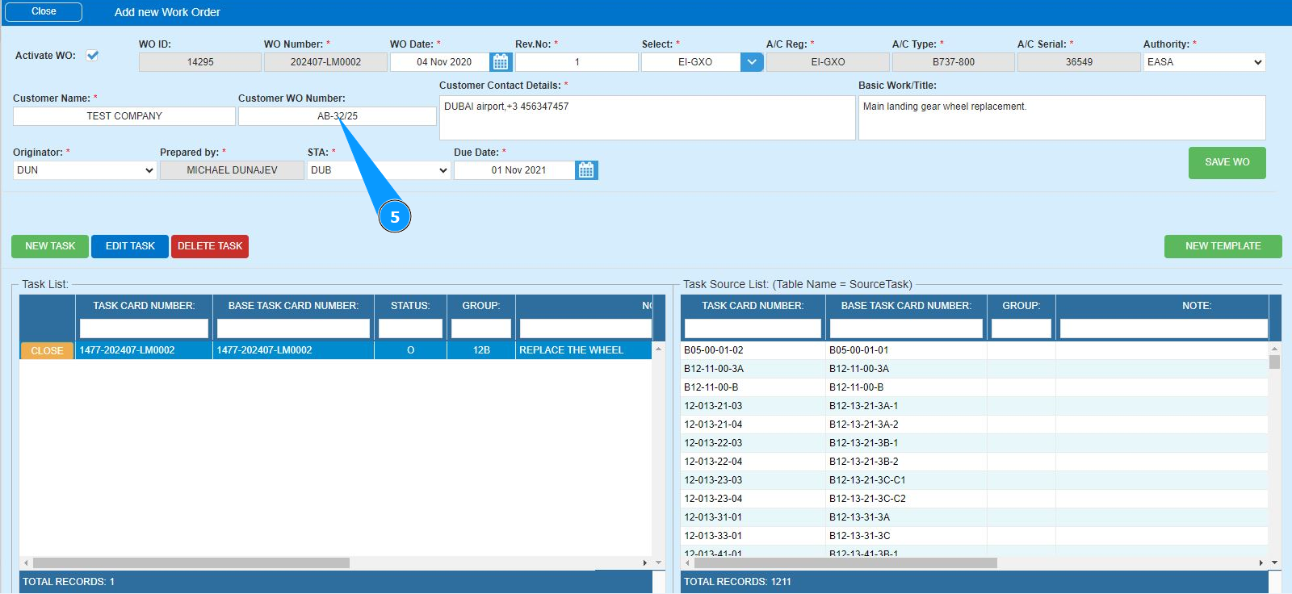Click the Customer Contact Details text area
This screenshot has height=594, width=1292.
(647, 118)
